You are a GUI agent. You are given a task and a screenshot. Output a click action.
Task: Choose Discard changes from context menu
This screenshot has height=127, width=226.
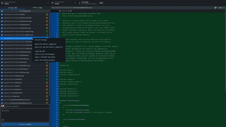click(41, 40)
